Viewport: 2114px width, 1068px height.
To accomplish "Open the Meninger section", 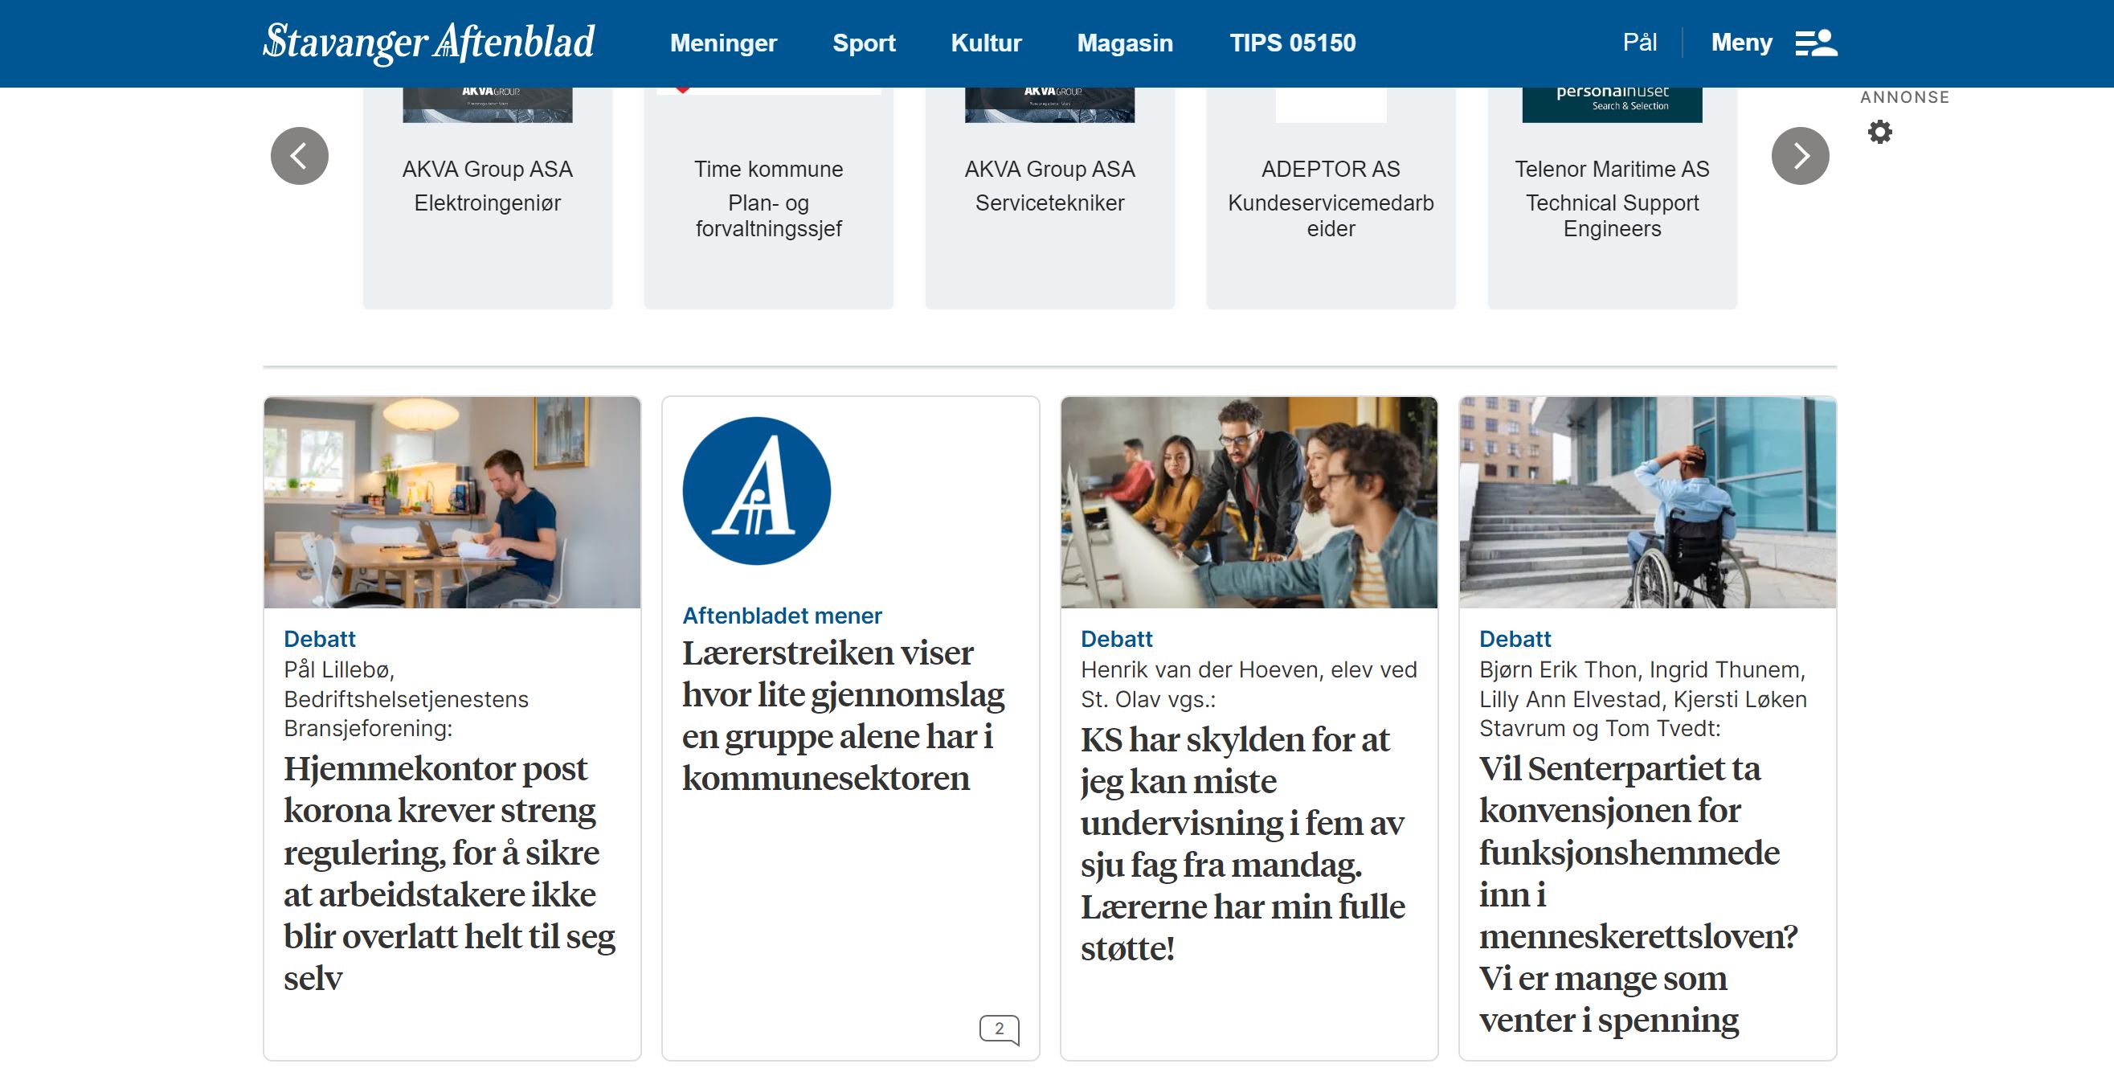I will [723, 43].
